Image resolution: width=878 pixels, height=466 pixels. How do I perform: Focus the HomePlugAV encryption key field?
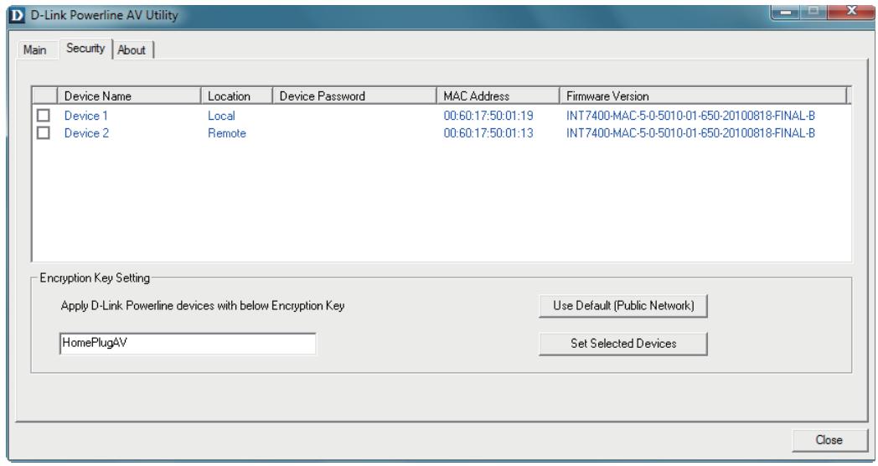[x=188, y=344]
